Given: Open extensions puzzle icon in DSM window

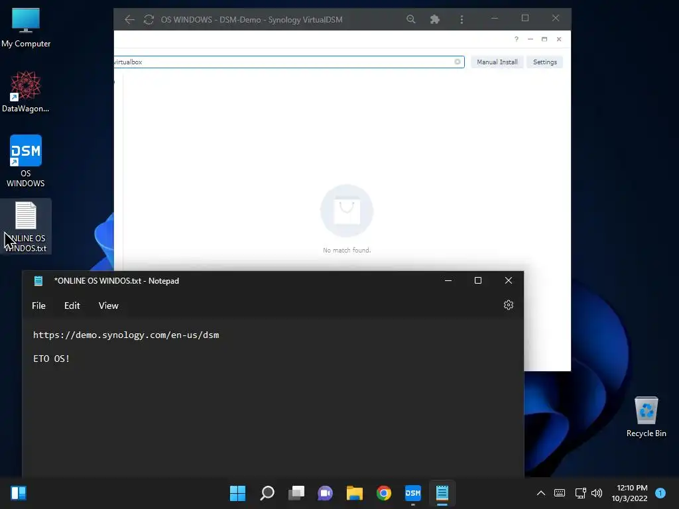Looking at the screenshot, I should (434, 19).
